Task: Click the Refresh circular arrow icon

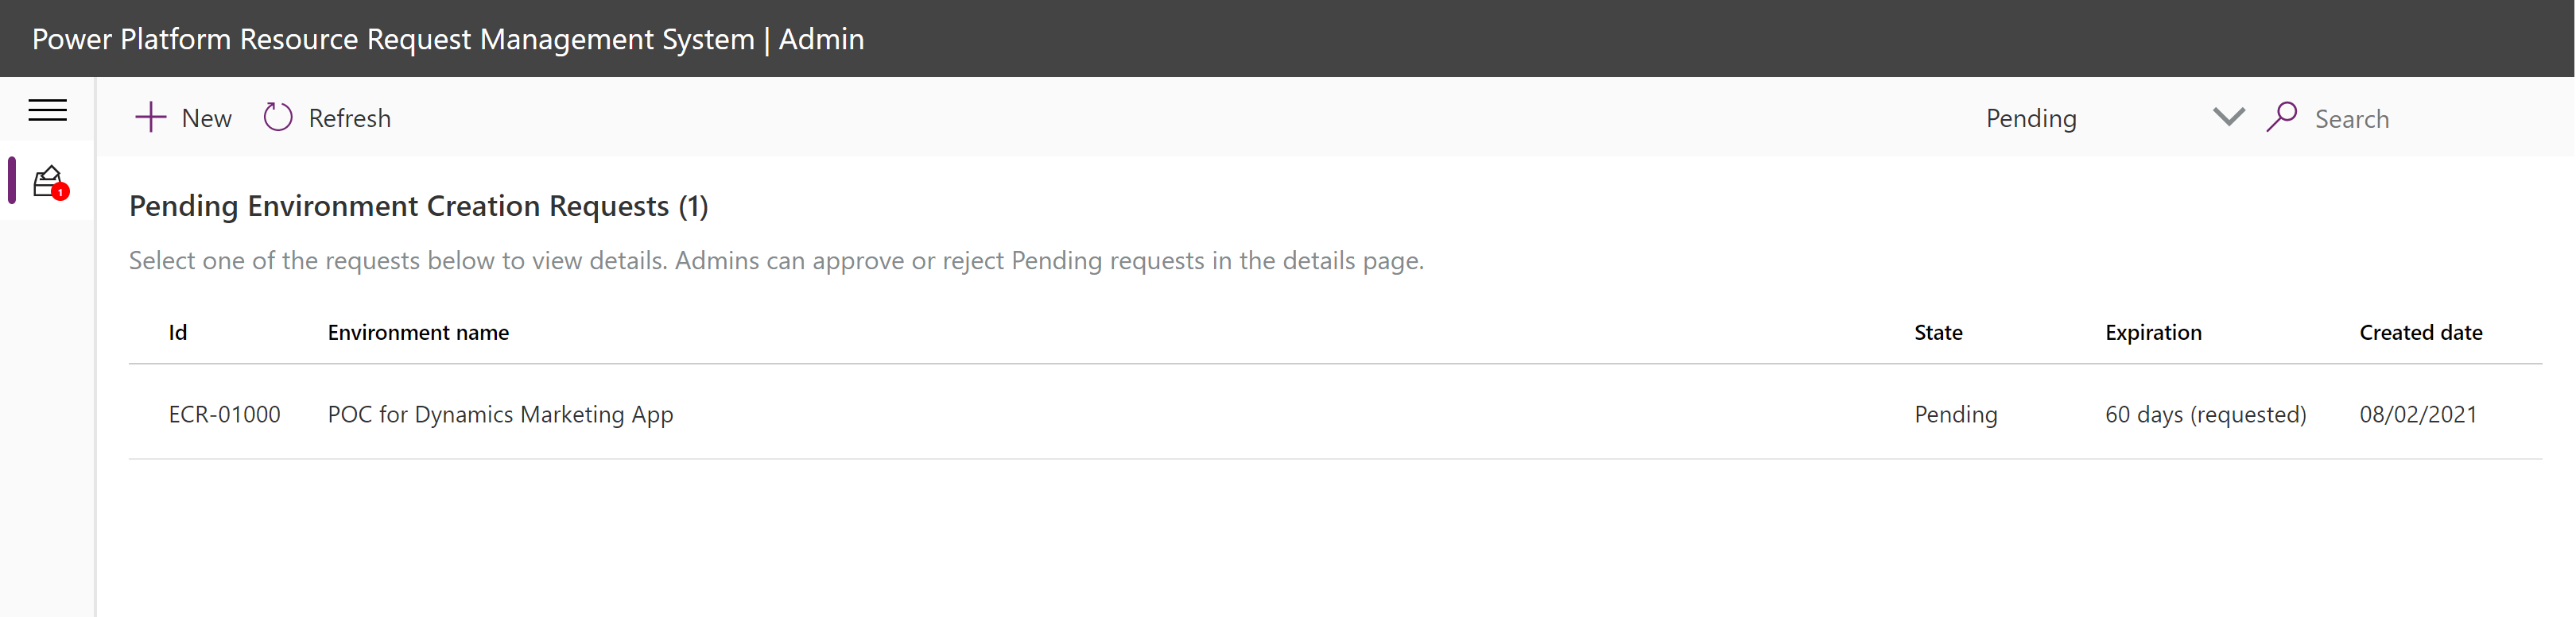Action: 278,117
